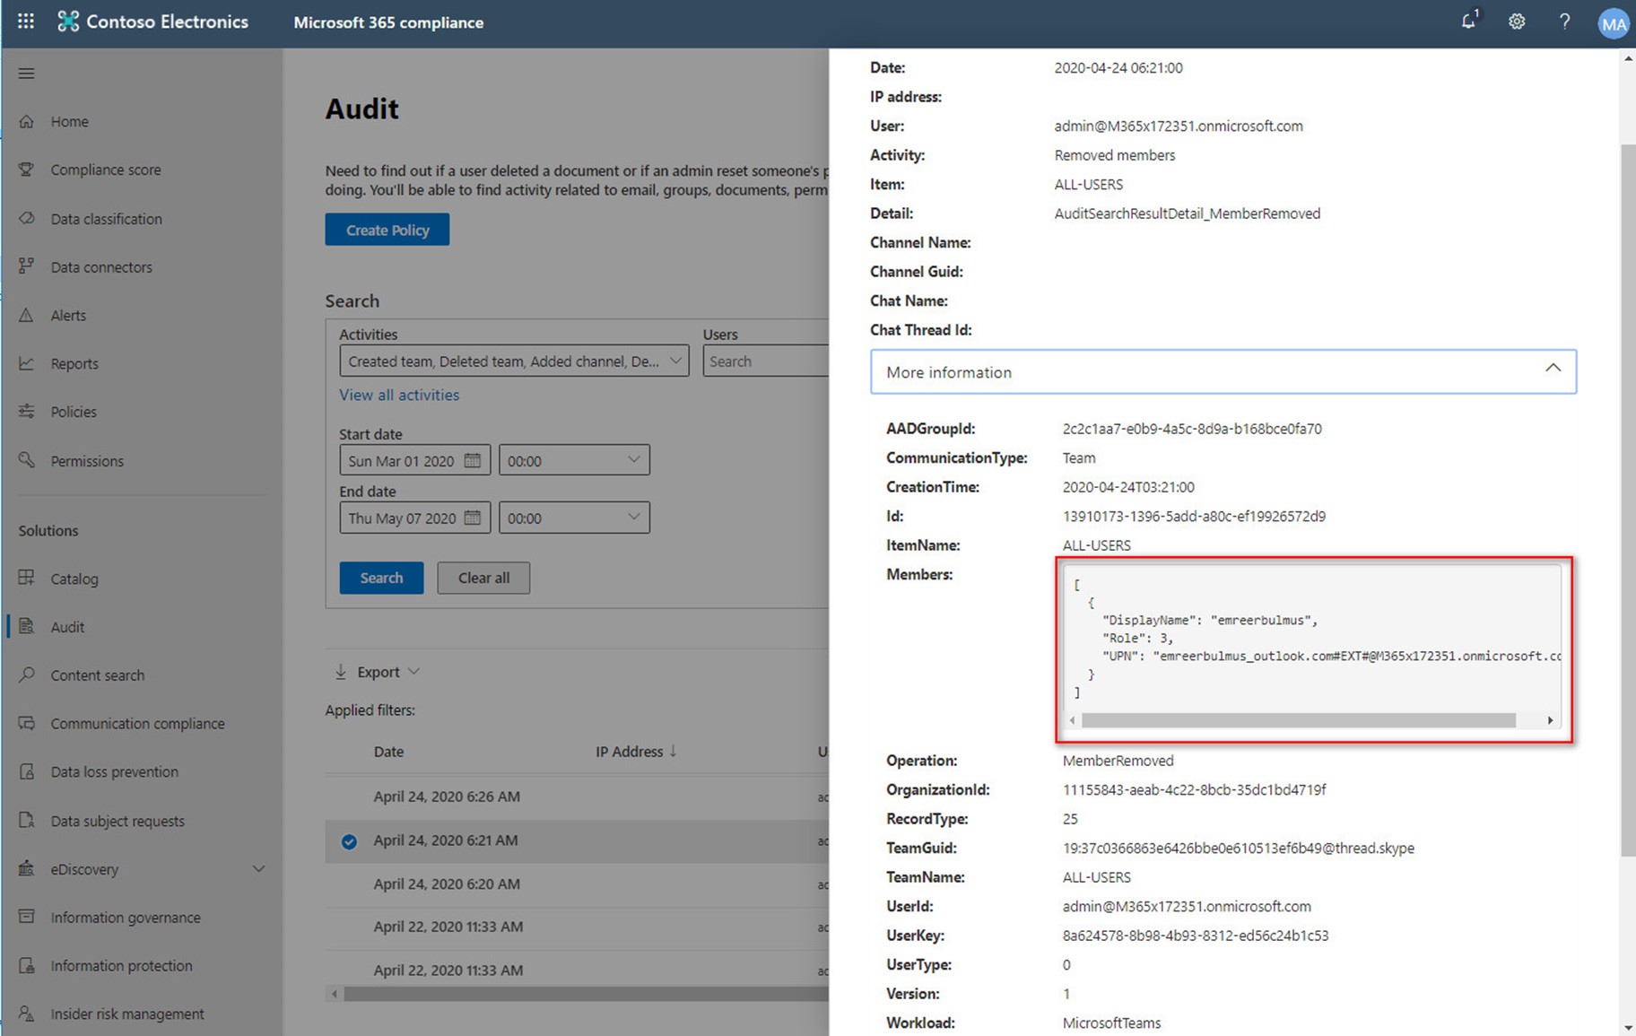Uncheck the April 24, 2020 6:21 AM row

tap(349, 841)
